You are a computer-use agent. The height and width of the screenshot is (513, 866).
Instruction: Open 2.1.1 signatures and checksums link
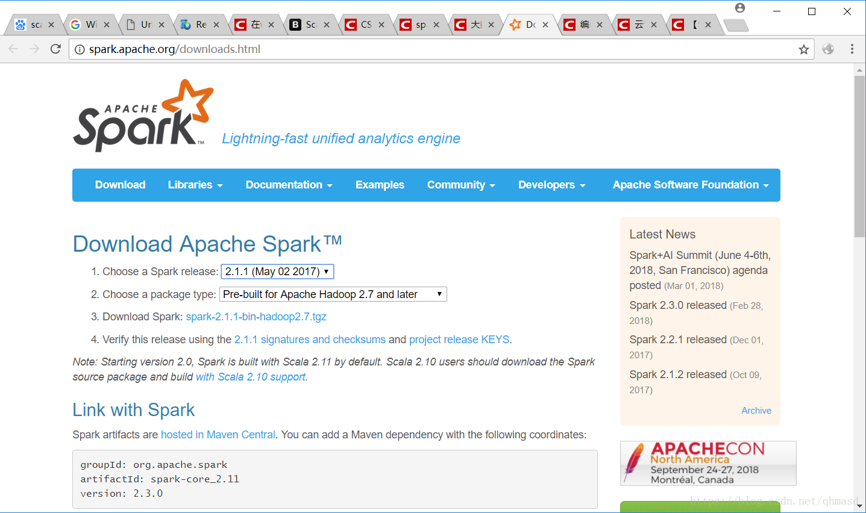(310, 340)
